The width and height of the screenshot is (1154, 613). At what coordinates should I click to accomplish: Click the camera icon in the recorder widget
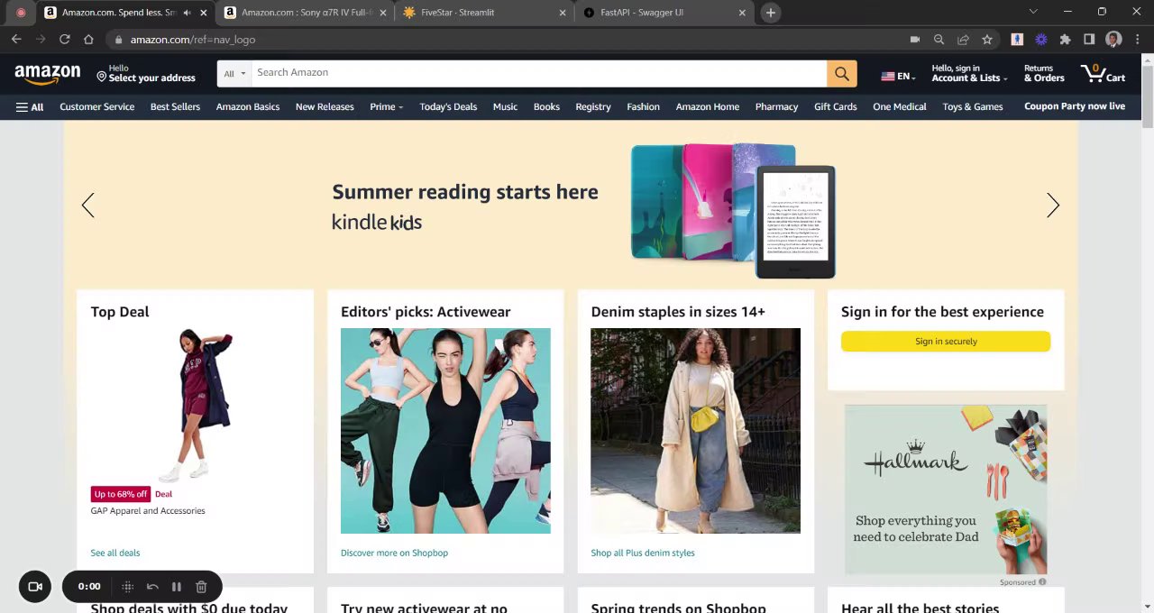click(x=35, y=587)
